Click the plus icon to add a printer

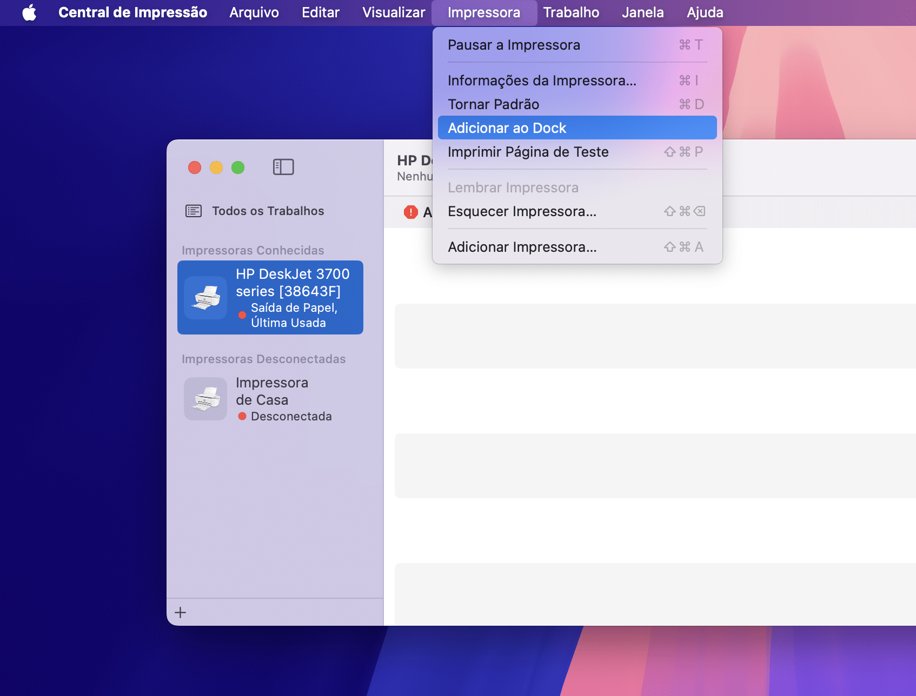coord(181,612)
